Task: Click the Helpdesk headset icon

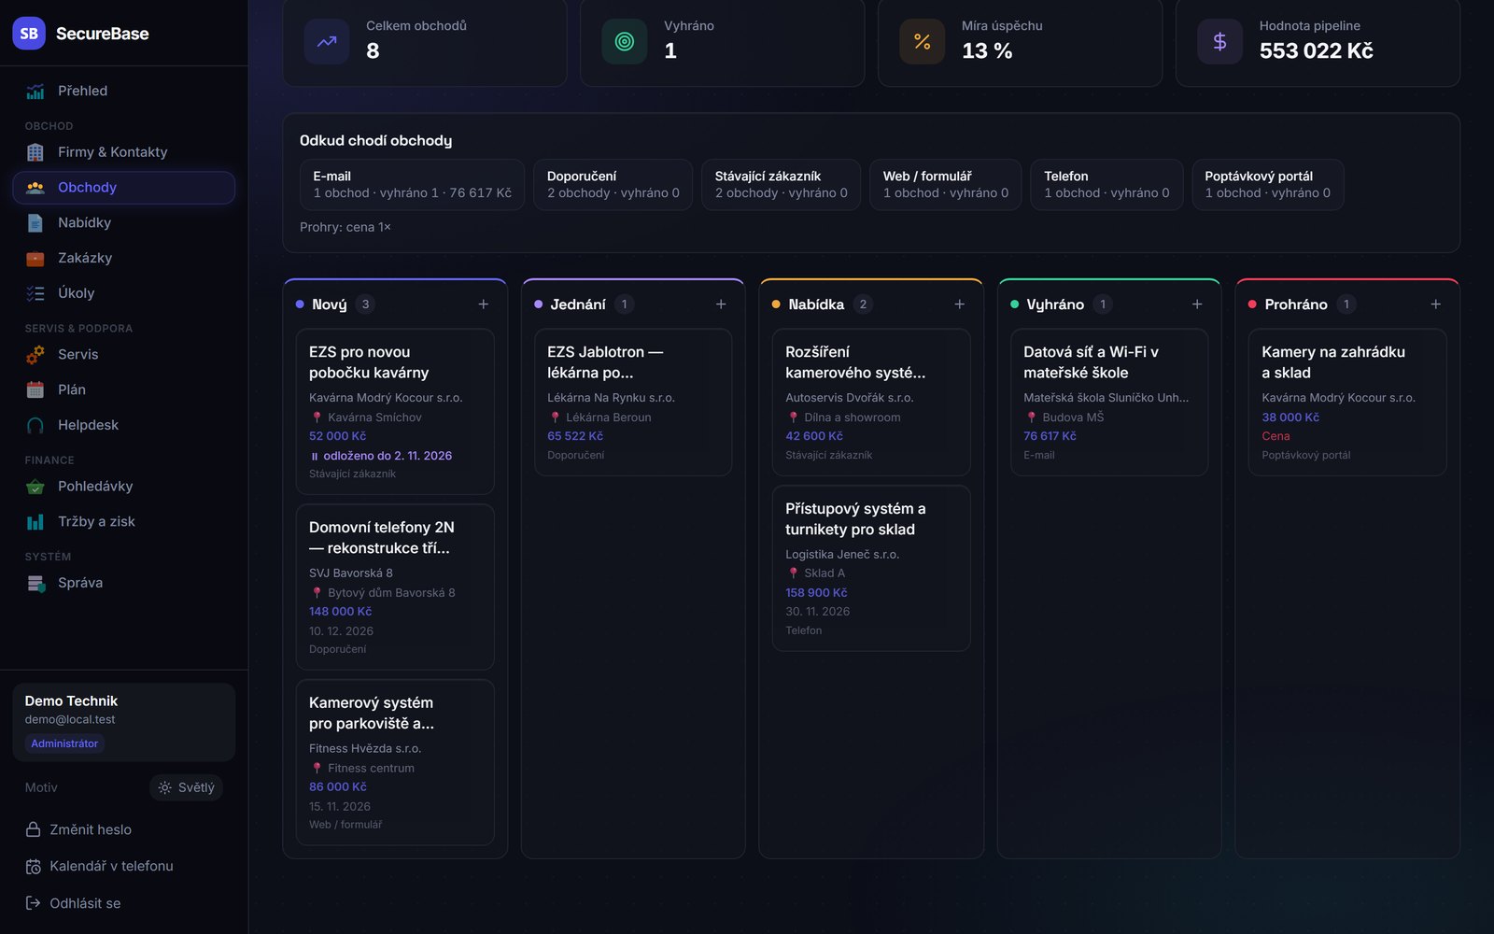Action: (x=35, y=426)
